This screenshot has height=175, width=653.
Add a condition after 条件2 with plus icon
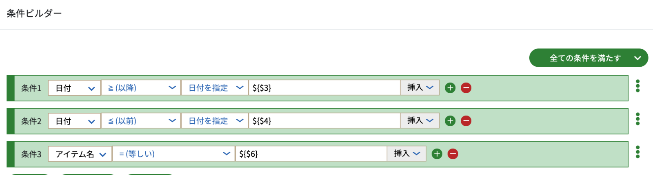click(450, 121)
